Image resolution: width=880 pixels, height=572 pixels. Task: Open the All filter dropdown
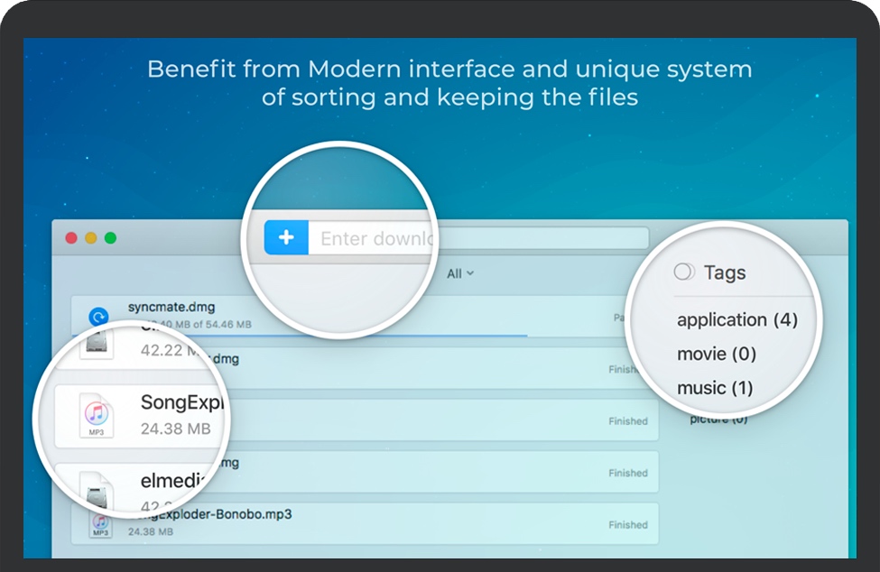coord(458,273)
